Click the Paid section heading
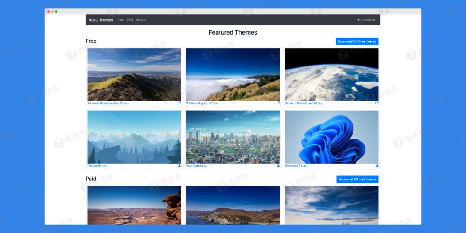Image resolution: width=466 pixels, height=233 pixels. pyautogui.click(x=91, y=179)
